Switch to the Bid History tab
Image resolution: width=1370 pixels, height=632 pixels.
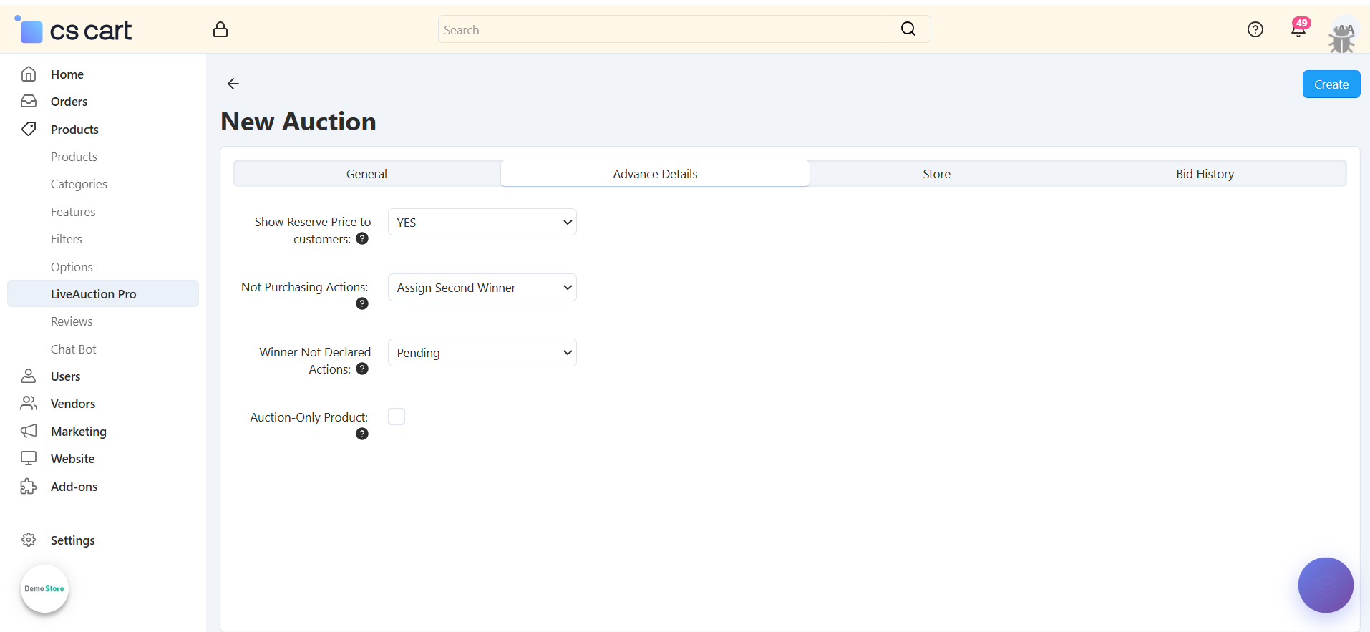1205,174
